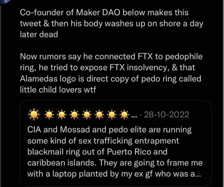Click the 28-10-2022 date on the quoted tweet
Screen dimensions: 224x187
[x=167, y=115]
